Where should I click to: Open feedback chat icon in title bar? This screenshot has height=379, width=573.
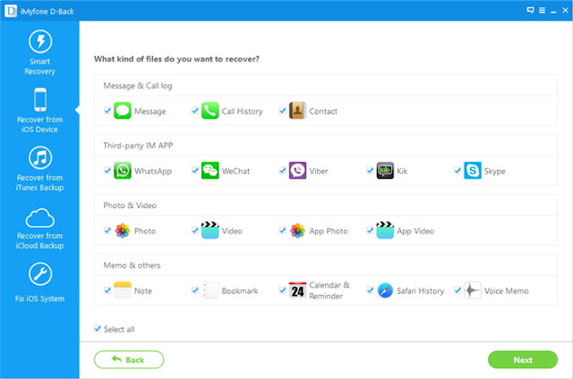pos(530,10)
